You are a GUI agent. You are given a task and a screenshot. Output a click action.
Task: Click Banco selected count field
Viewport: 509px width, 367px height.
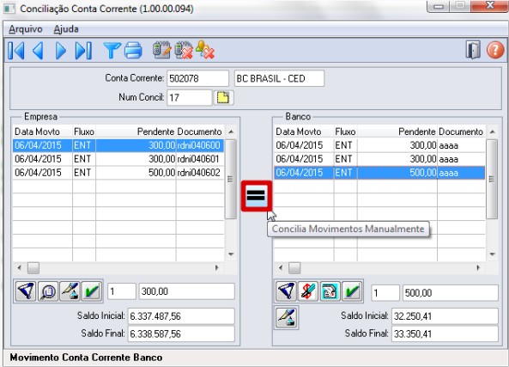tap(385, 293)
